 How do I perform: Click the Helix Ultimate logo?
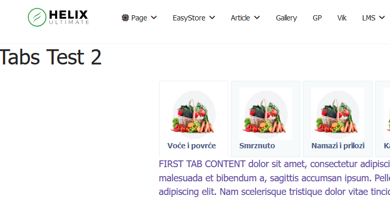[x=58, y=17]
